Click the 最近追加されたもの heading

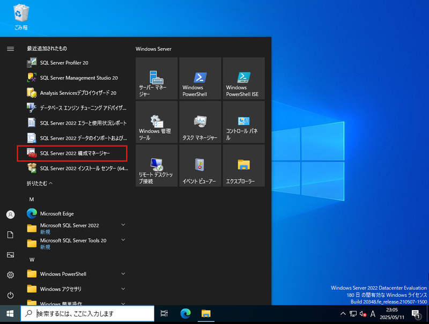pyautogui.click(x=47, y=48)
